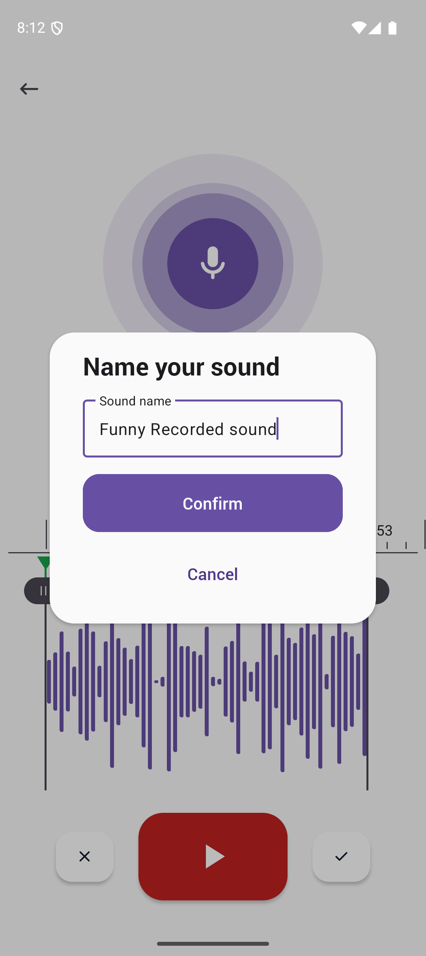Click the waveform bars in the timeline
426x956 pixels.
click(x=206, y=696)
